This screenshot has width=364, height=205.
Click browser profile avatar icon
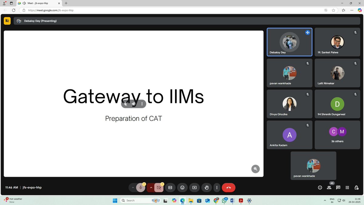[4, 3]
